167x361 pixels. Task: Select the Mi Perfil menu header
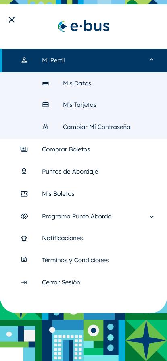[83, 60]
